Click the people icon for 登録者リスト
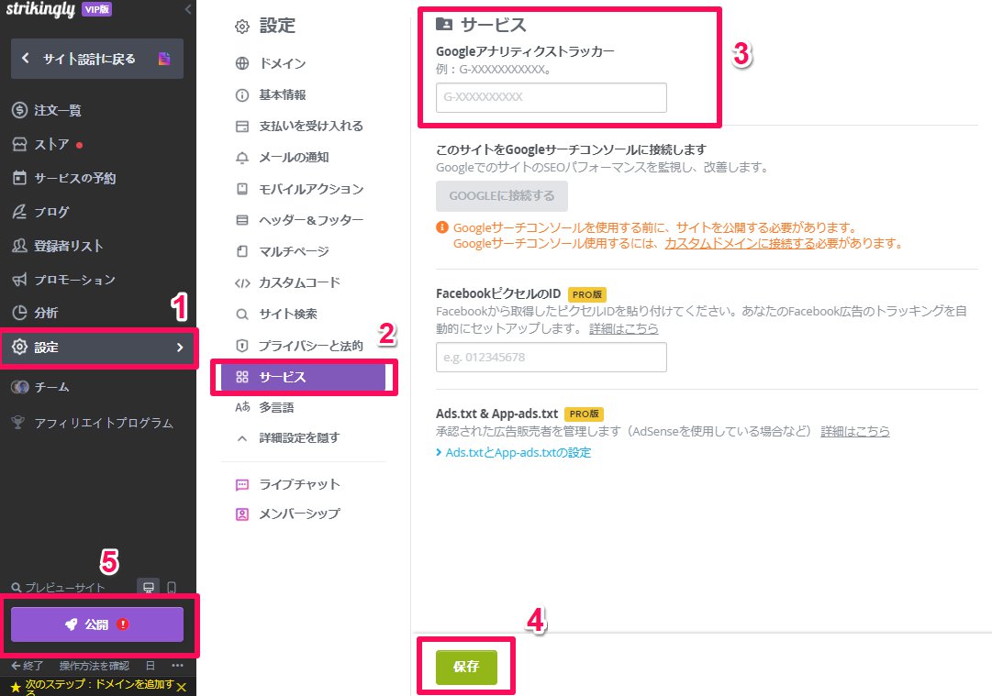Viewport: 992px width, 696px height. [19, 245]
